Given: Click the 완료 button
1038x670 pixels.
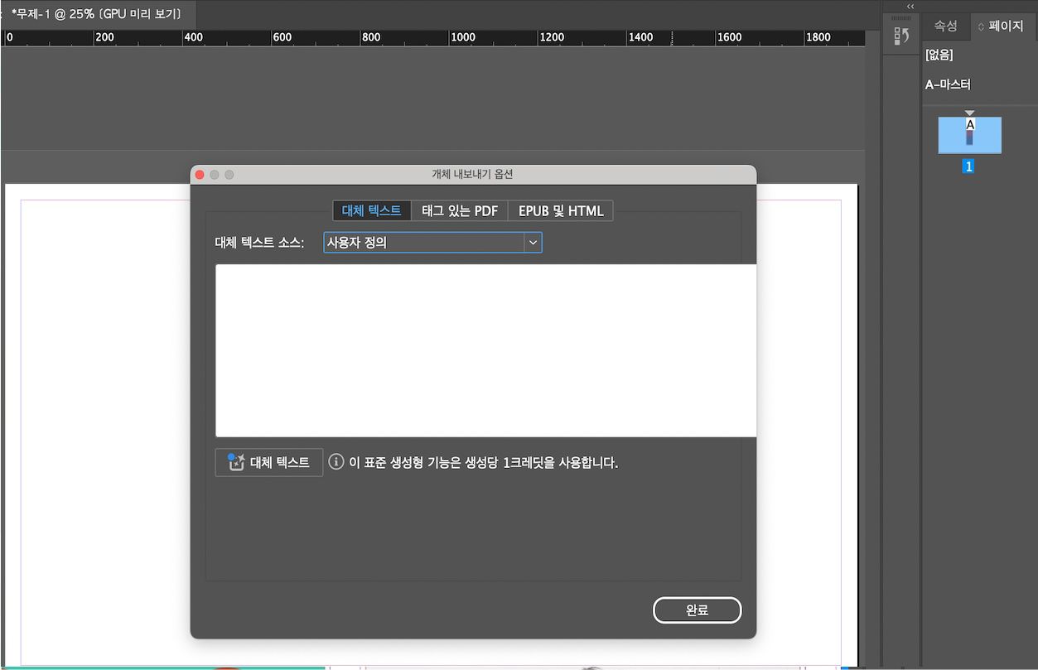Looking at the screenshot, I should [698, 610].
